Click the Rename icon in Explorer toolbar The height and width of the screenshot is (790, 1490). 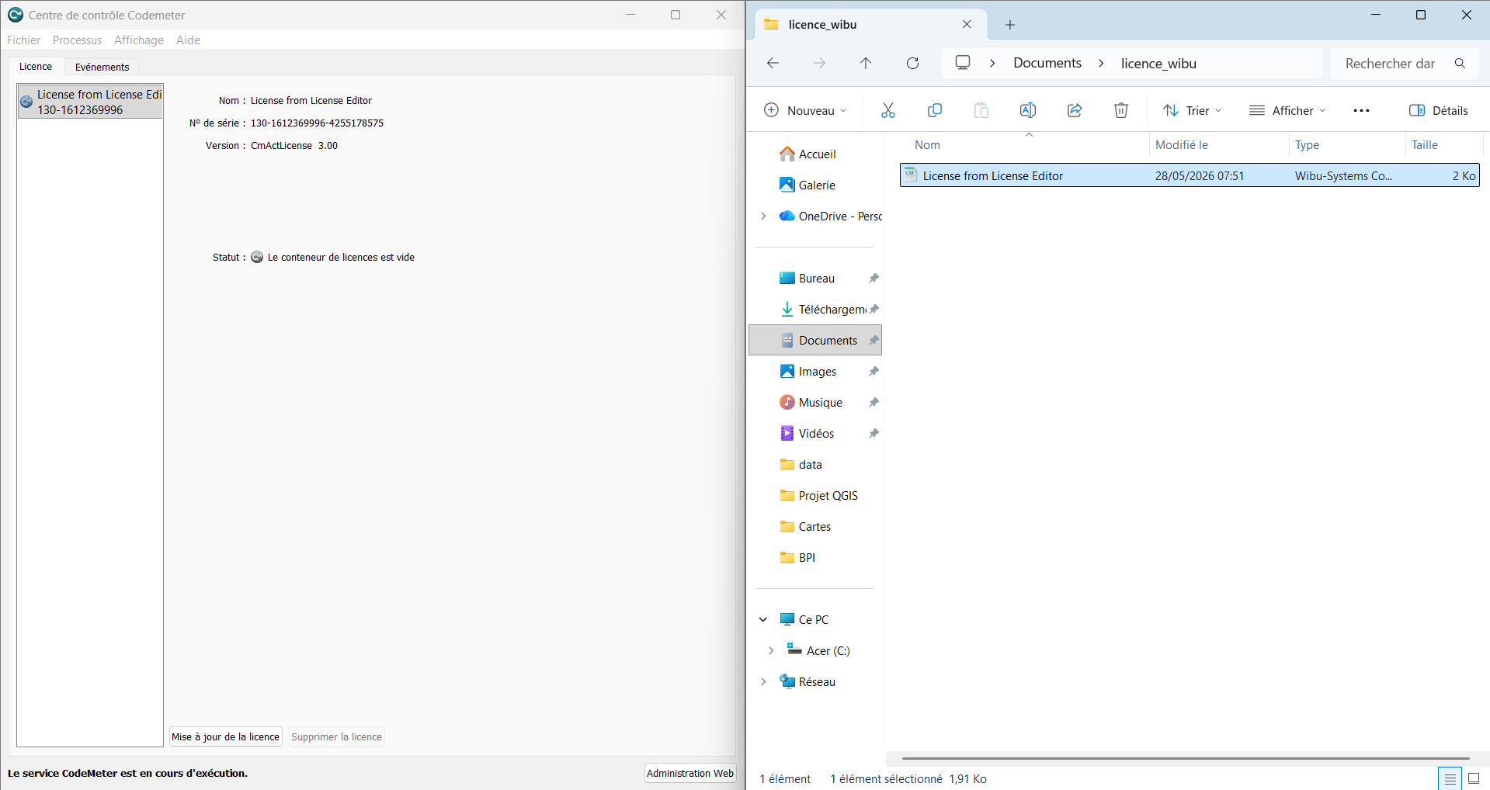point(1028,110)
